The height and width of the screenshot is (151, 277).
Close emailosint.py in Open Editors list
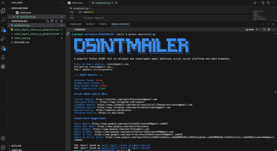[14, 17]
